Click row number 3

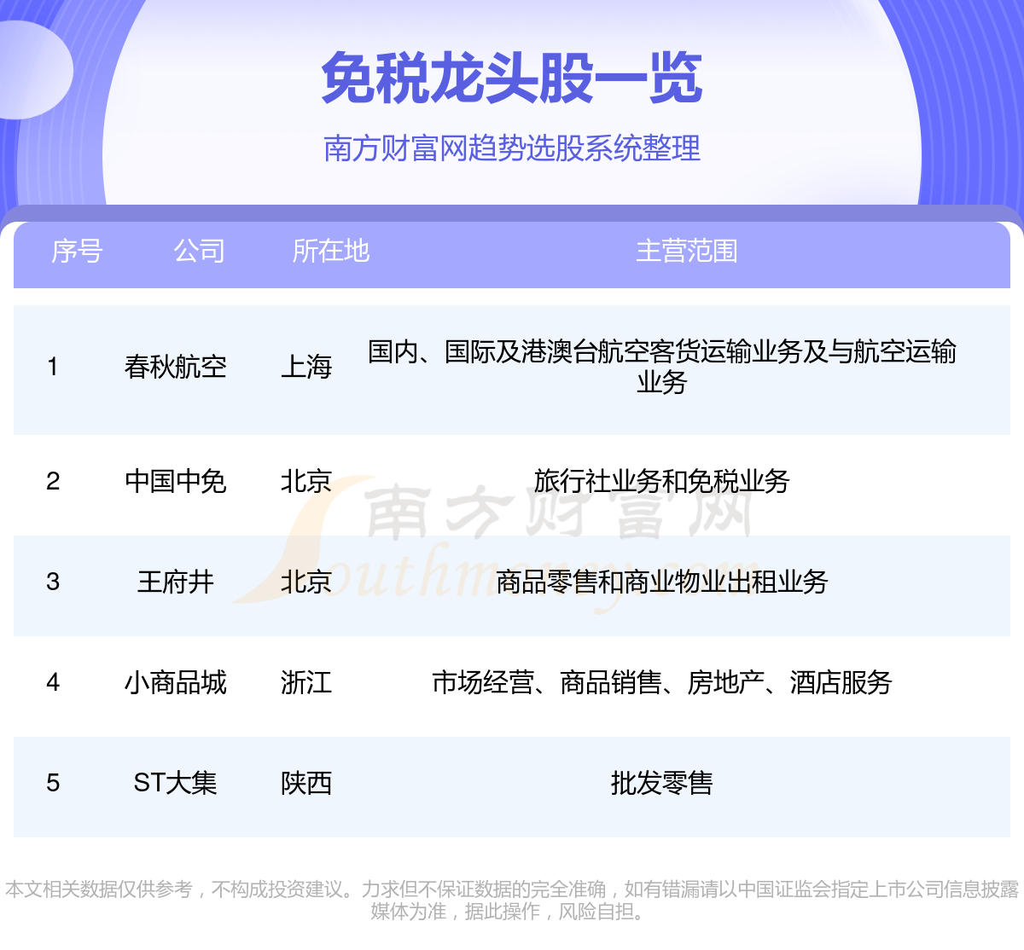53,582
